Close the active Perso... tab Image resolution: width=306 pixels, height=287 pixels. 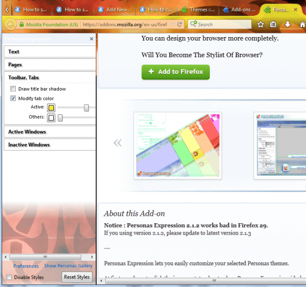pyautogui.click(x=296, y=9)
